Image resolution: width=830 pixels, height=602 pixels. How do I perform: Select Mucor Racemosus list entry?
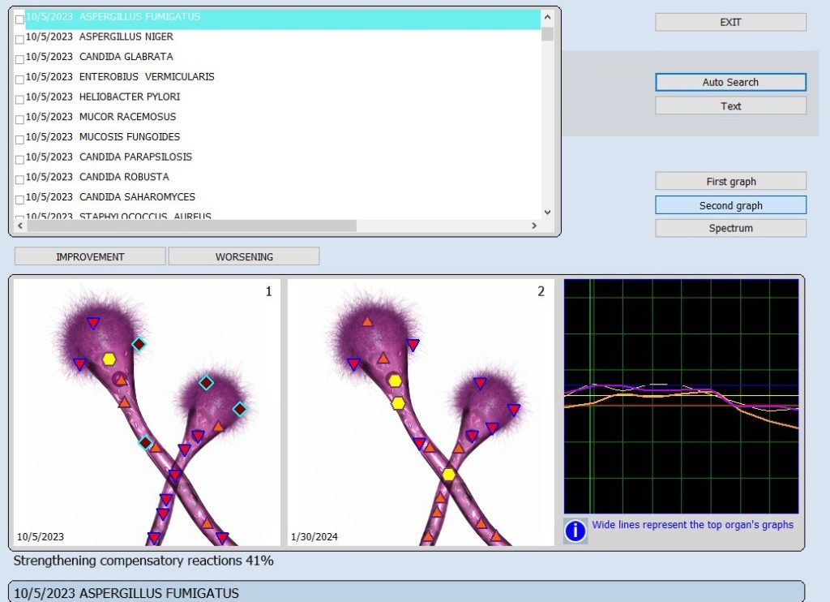127,117
